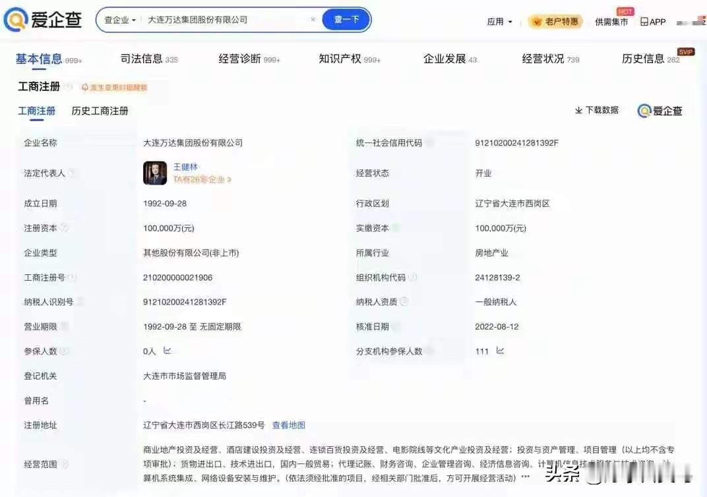Viewport: 707px width, 497px height.
Task: Open the trend chart icon beside 111
Action: click(x=500, y=351)
